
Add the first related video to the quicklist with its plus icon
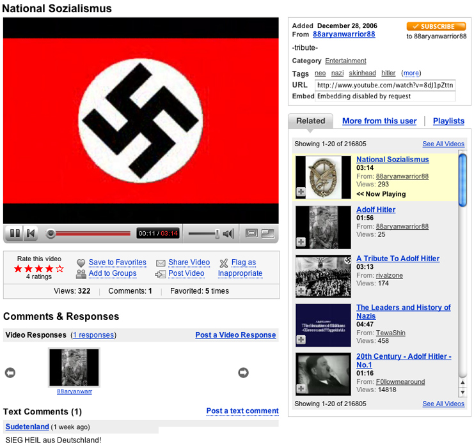[301, 192]
